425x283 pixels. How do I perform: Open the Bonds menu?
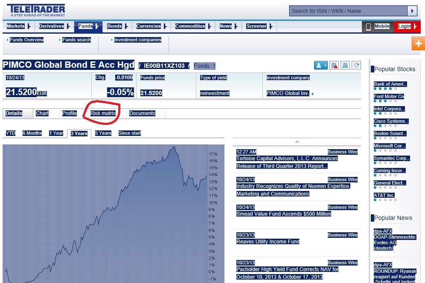tap(117, 26)
